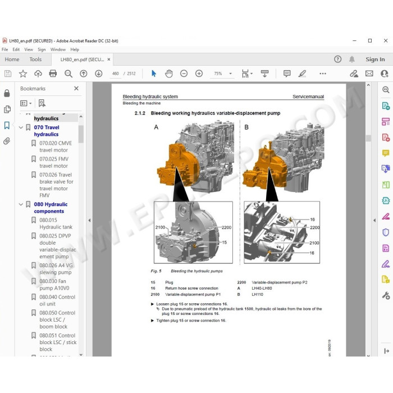393x393 pixels.
Task: Open 080.025 DPVP double pump bookmark
Action: [57, 246]
